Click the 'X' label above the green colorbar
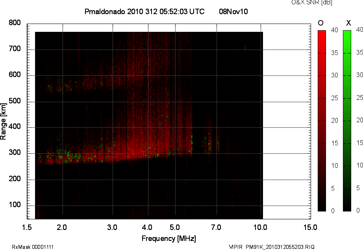Image resolution: width=363 pixels, height=250 pixels. (x=348, y=23)
